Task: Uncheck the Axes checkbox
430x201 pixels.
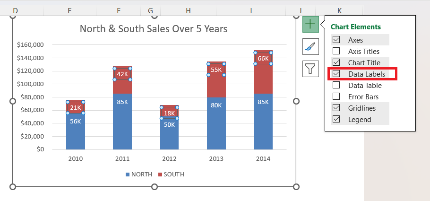Action: click(336, 40)
